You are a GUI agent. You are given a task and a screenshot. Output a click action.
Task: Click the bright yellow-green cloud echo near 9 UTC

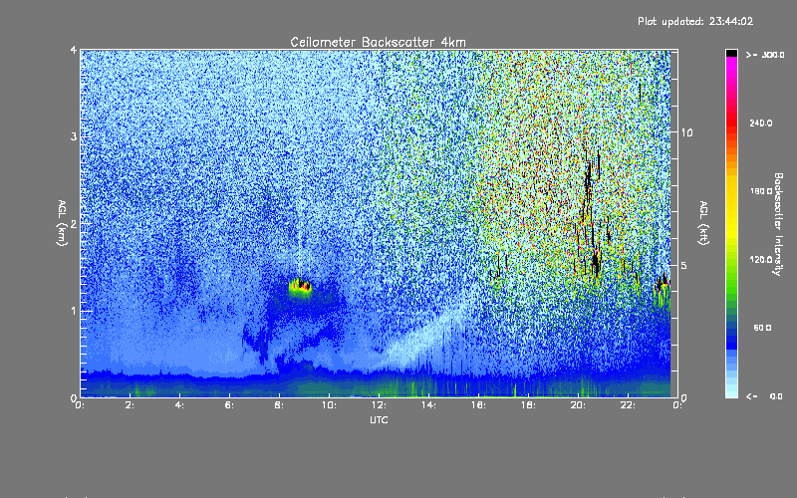[x=301, y=288]
